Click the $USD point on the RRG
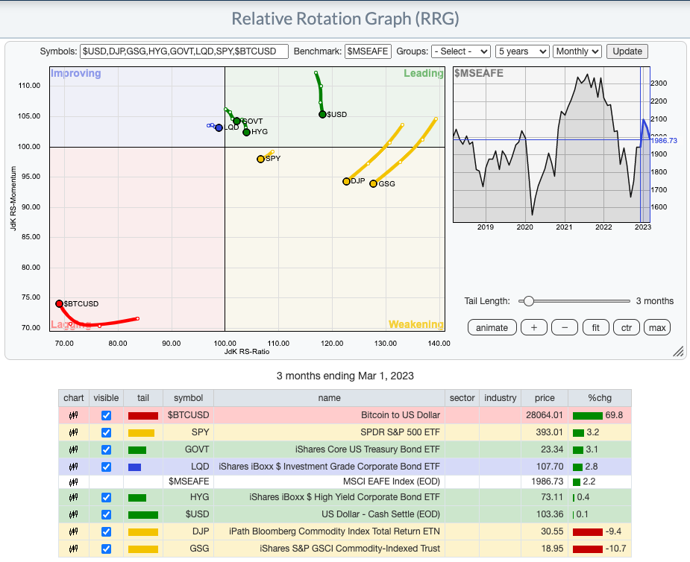Screen dimensions: 690x562 pos(322,114)
